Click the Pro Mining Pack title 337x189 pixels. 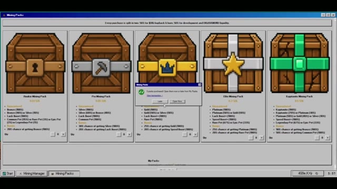[x=101, y=97]
